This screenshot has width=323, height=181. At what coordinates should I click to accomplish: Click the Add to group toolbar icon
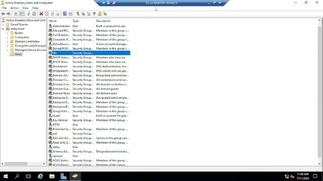click(x=105, y=14)
